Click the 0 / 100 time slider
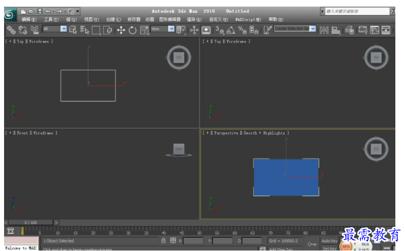The height and width of the screenshot is (251, 405). (x=30, y=223)
